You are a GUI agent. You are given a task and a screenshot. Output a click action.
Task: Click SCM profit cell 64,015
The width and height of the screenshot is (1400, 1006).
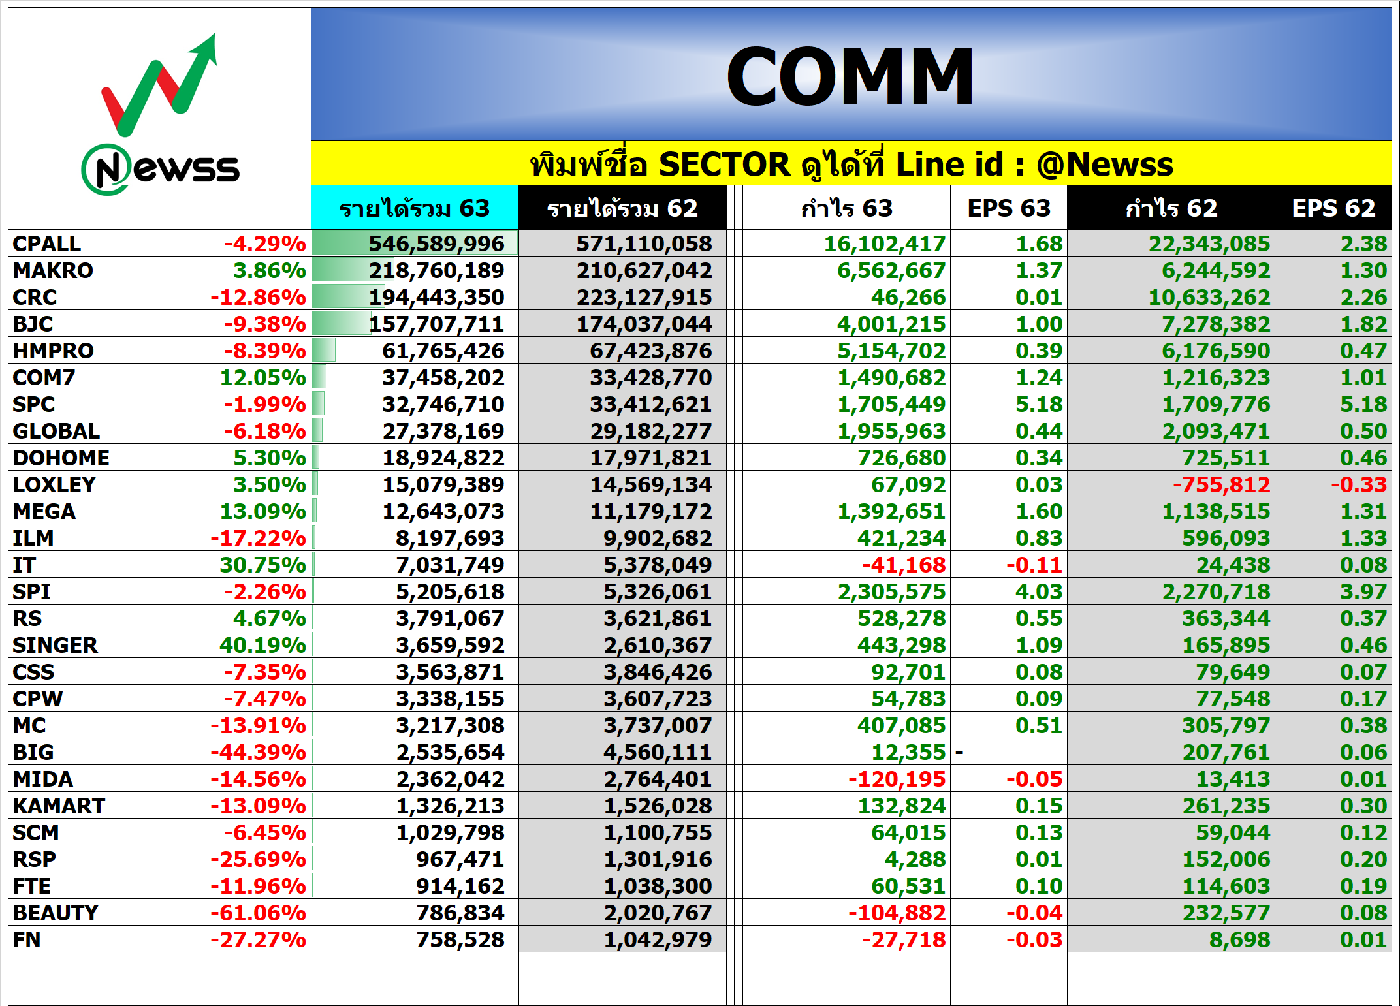pyautogui.click(x=846, y=832)
